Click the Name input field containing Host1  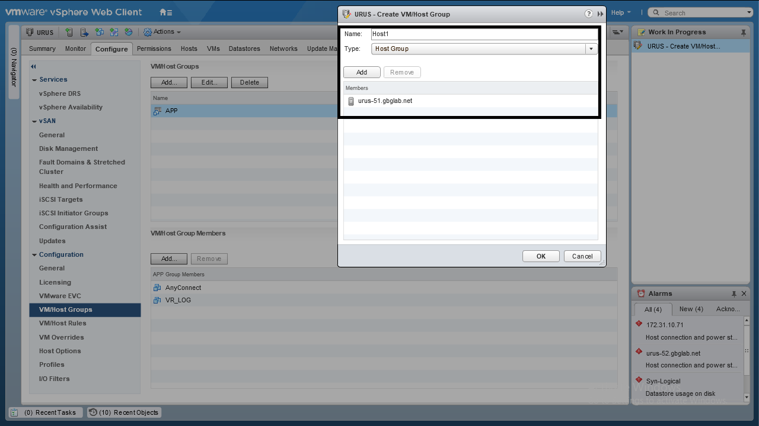484,34
